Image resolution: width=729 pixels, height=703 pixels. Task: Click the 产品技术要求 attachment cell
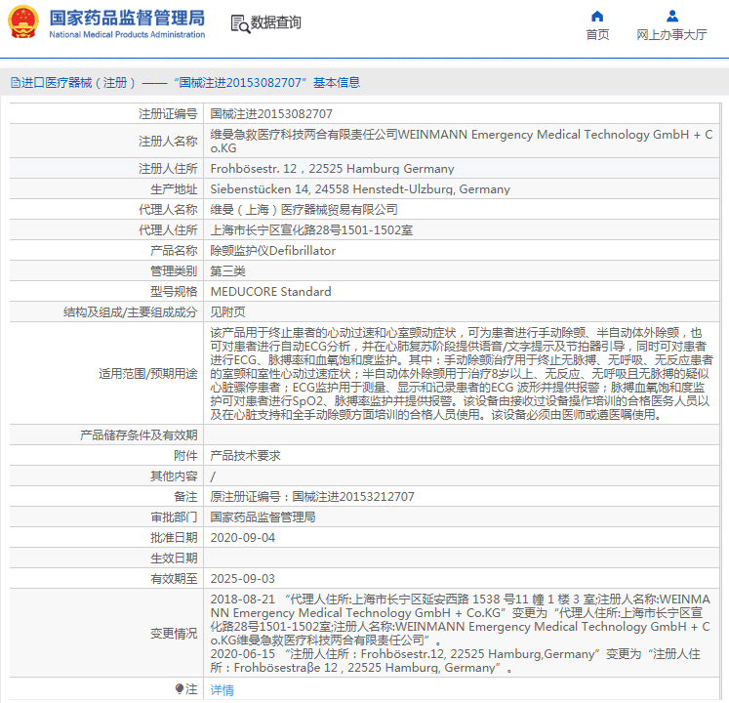[246, 456]
